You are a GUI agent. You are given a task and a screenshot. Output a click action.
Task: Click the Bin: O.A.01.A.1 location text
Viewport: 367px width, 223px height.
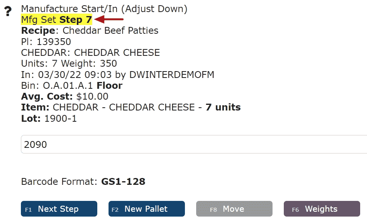(x=57, y=86)
